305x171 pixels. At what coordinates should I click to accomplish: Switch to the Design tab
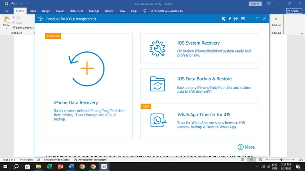pyautogui.click(x=46, y=11)
